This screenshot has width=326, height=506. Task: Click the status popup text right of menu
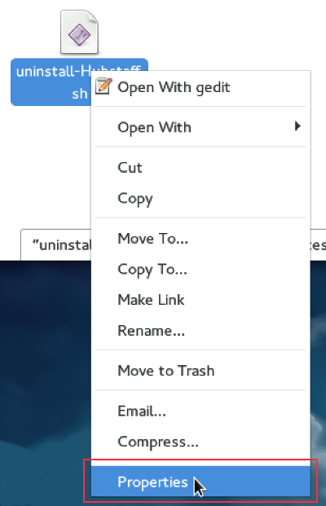tap(318, 245)
